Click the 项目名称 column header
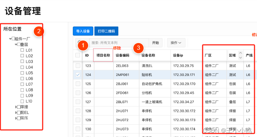Image resolution: width=257 pixels, height=137 pixels. [103, 55]
